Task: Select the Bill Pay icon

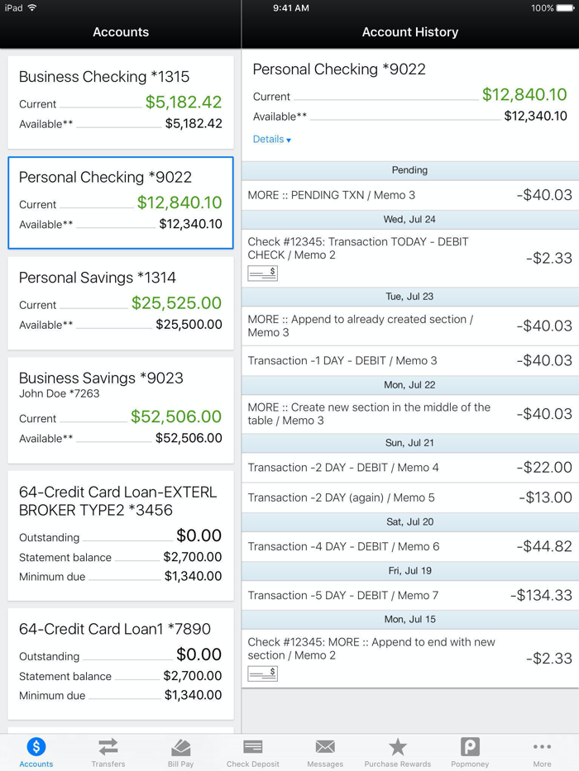Action: [180, 751]
